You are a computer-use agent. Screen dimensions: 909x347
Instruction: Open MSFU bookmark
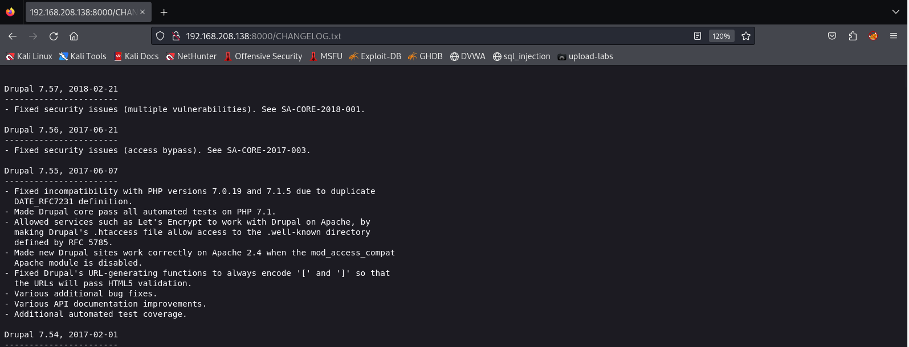(326, 56)
